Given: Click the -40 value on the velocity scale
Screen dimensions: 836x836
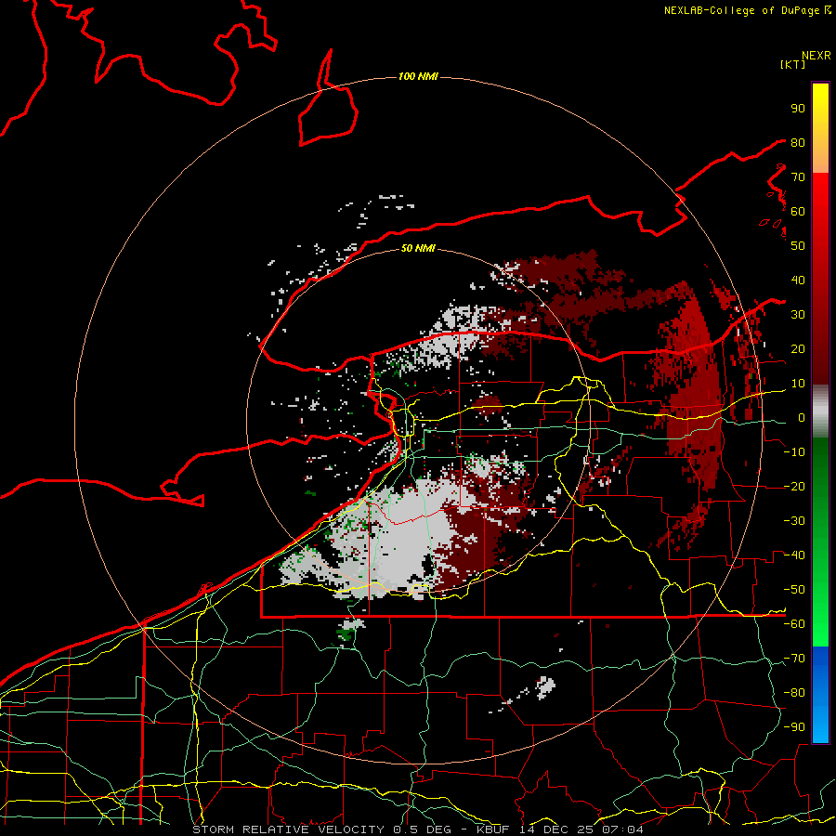Looking at the screenshot, I should pyautogui.click(x=794, y=555).
